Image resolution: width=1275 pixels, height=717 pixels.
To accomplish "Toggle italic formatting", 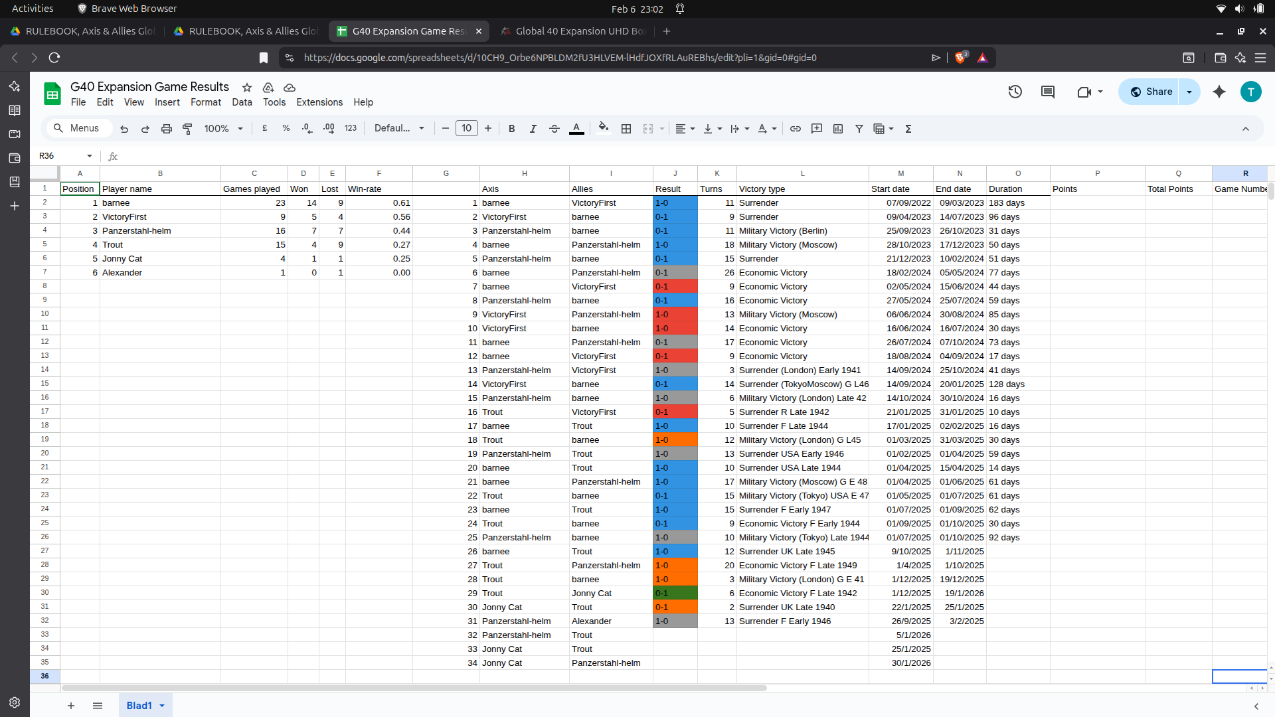I will pyautogui.click(x=533, y=128).
